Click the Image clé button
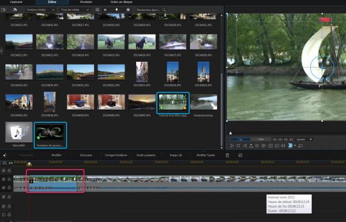 coord(176,155)
